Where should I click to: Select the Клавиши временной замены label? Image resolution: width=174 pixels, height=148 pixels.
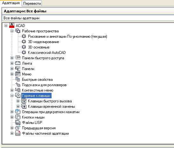[x=52, y=106]
